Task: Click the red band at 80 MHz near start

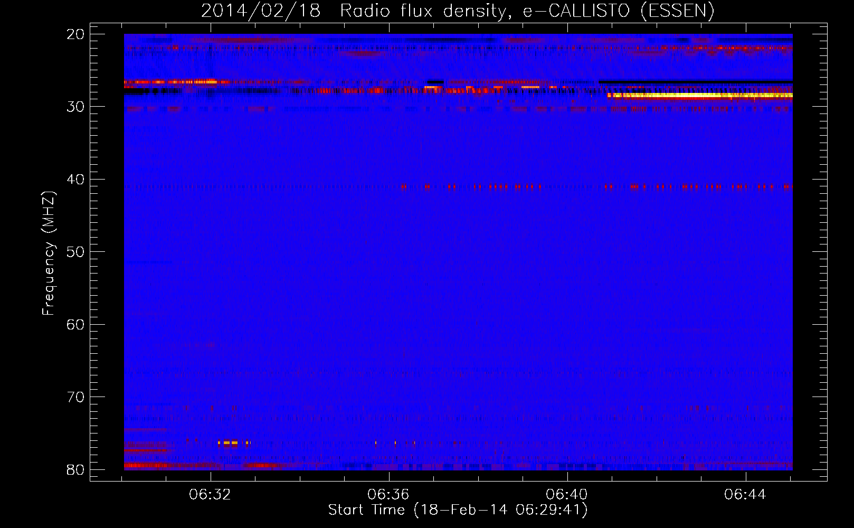Action: [203, 466]
